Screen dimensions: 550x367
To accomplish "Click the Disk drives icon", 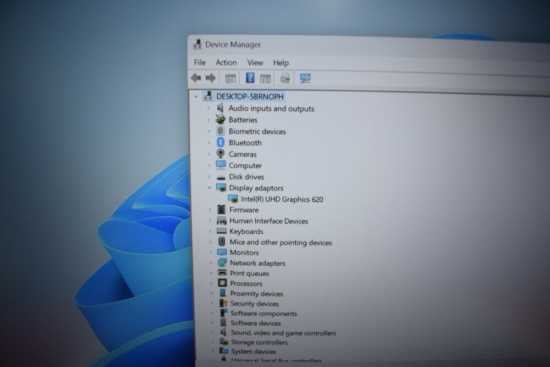I will tap(221, 177).
